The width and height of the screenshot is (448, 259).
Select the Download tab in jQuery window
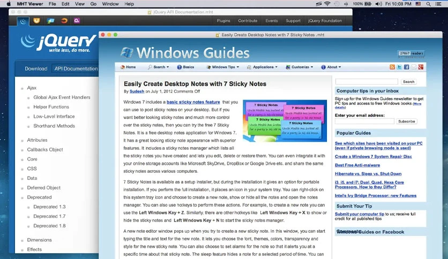click(36, 68)
